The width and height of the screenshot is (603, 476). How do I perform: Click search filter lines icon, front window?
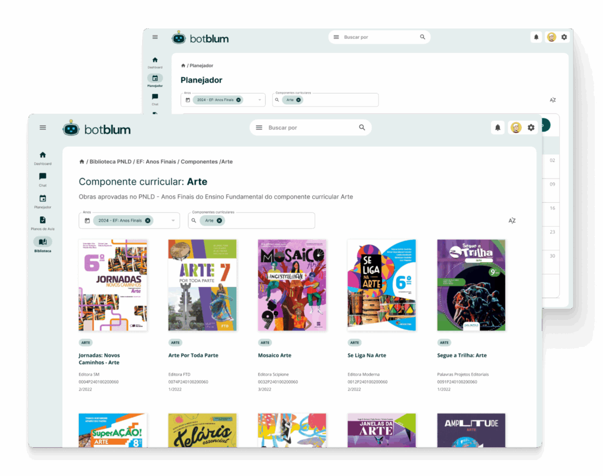[x=259, y=128]
